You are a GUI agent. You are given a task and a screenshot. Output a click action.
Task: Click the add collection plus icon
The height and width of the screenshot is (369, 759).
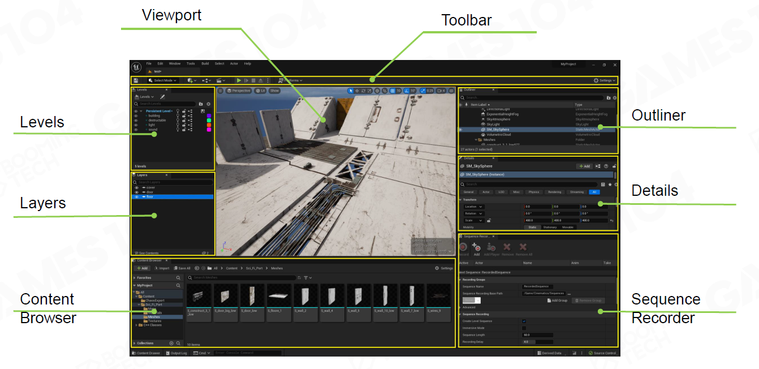[x=171, y=343]
